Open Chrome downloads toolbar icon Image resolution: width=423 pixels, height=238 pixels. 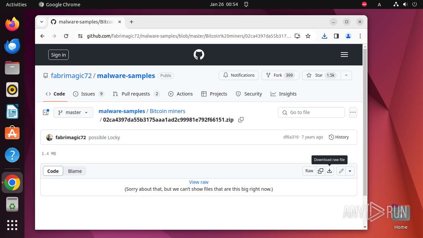(325, 36)
